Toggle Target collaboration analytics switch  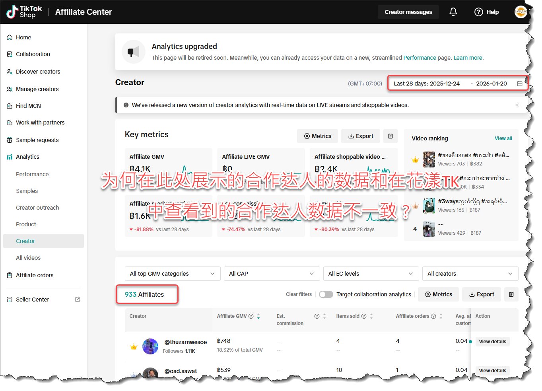[326, 294]
